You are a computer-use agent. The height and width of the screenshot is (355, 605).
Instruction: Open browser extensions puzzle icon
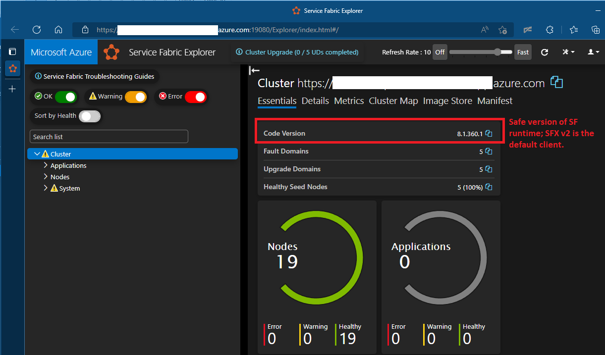pos(549,30)
